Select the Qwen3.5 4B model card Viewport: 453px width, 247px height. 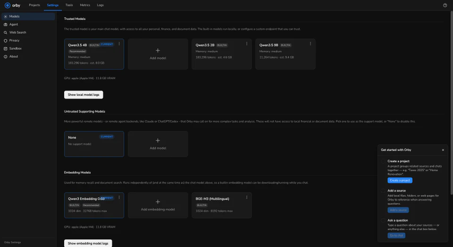click(x=94, y=54)
